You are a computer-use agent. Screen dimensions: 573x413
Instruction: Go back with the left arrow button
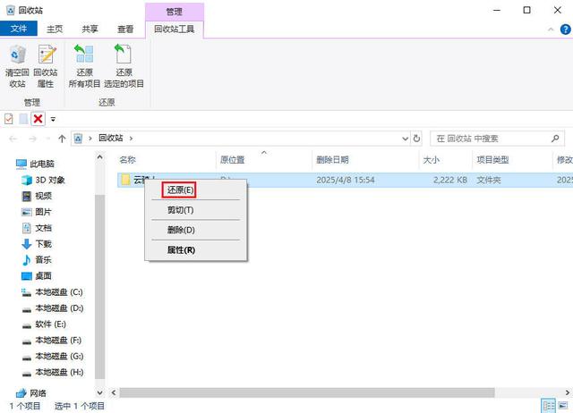13,139
